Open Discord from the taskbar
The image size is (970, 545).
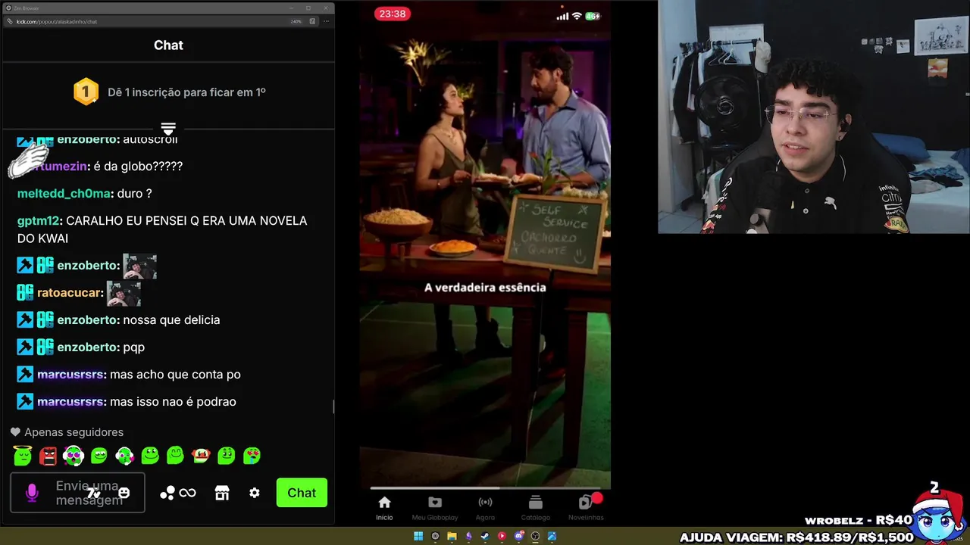click(x=518, y=537)
